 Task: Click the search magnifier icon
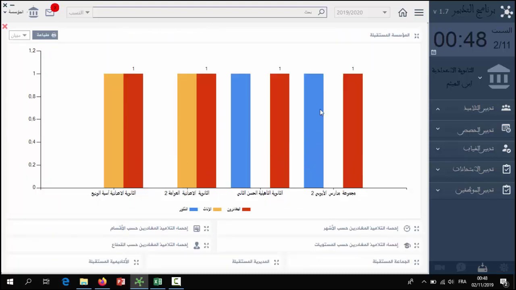click(x=321, y=12)
